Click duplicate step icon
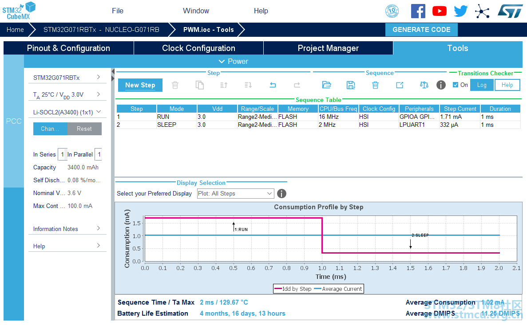This screenshot has width=527, height=325. tap(200, 85)
